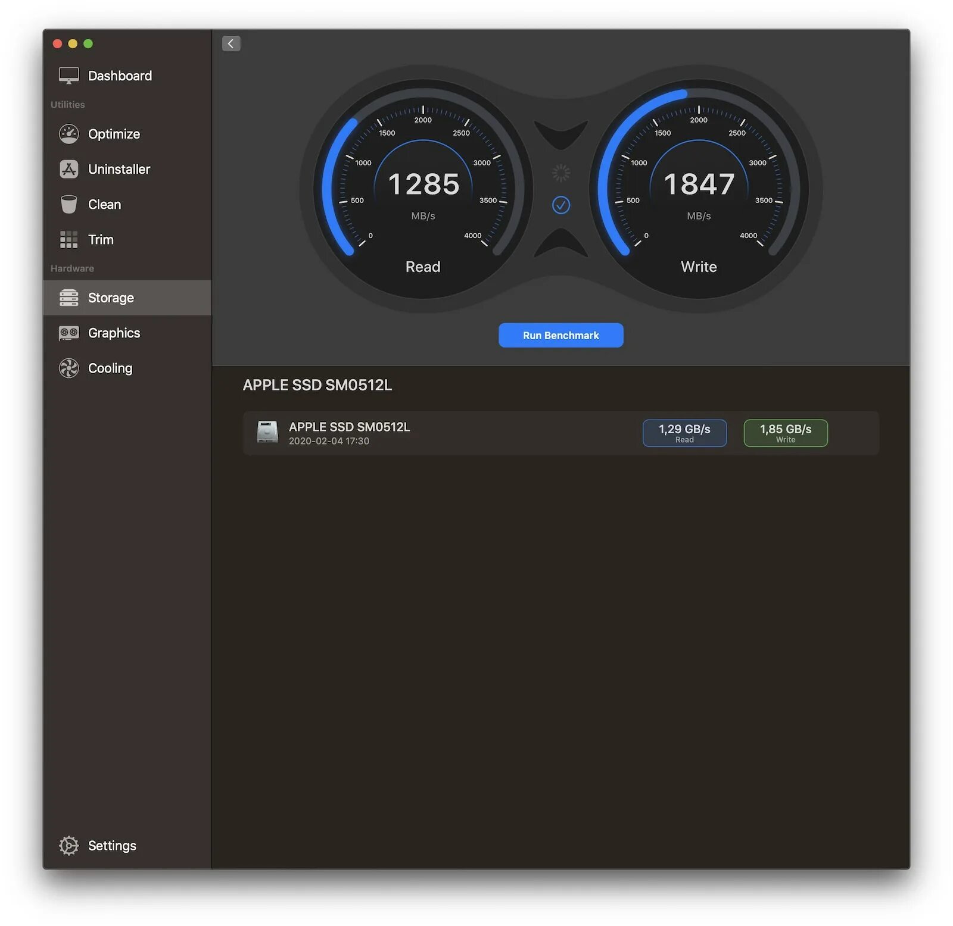Select the Trim grid icon

68,239
